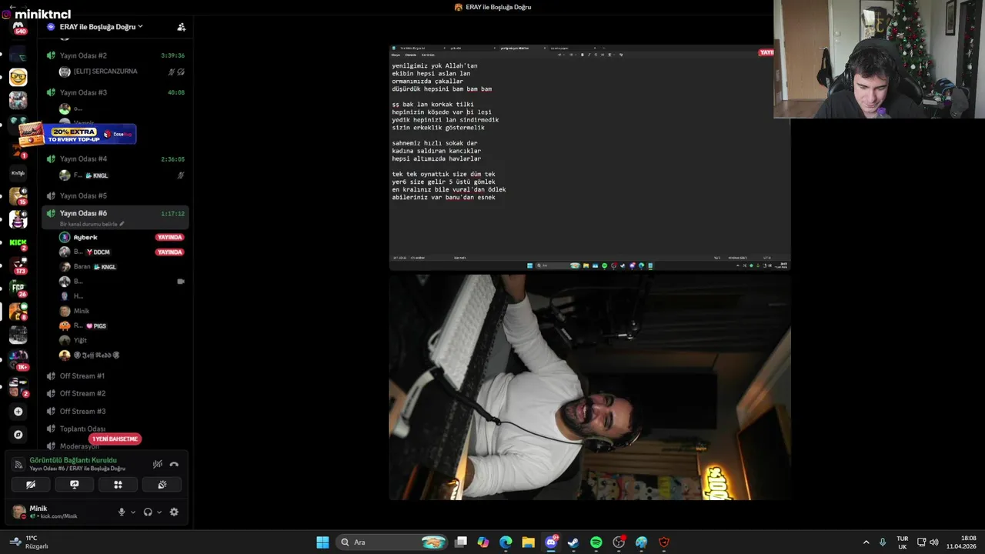Open Task View on taskbar
This screenshot has width=985, height=554.
click(x=460, y=542)
